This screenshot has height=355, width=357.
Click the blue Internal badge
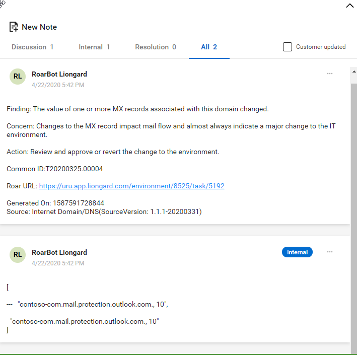click(x=297, y=252)
